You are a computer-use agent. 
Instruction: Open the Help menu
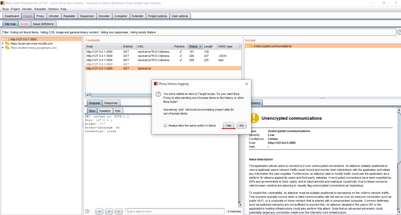(x=63, y=9)
